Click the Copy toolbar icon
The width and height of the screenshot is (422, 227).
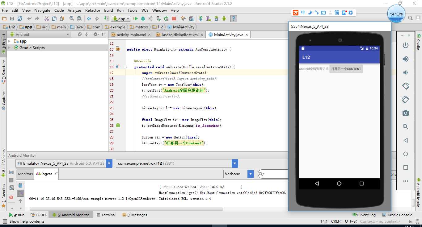click(54, 19)
